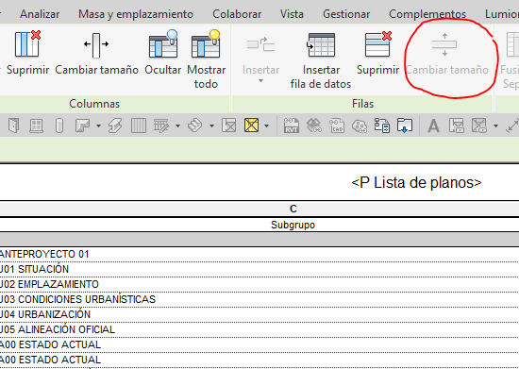Select the Subgrupo column header cell

coord(293,225)
